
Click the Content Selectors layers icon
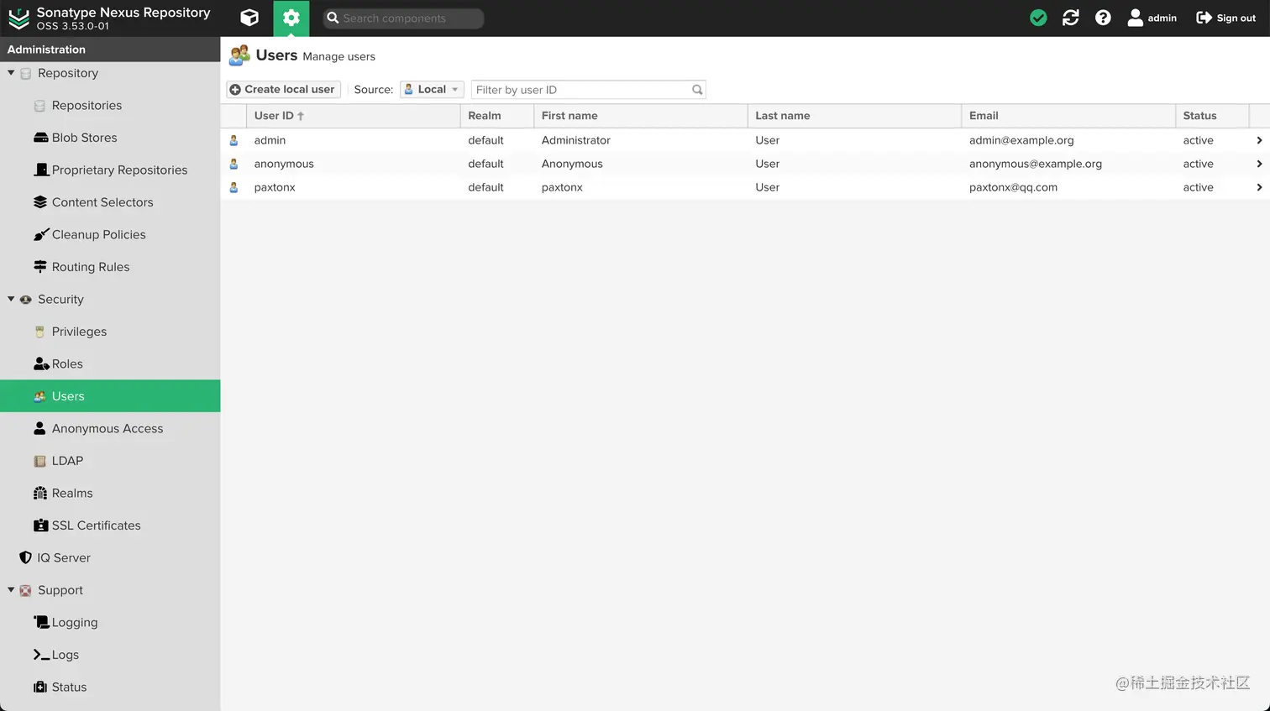40,202
